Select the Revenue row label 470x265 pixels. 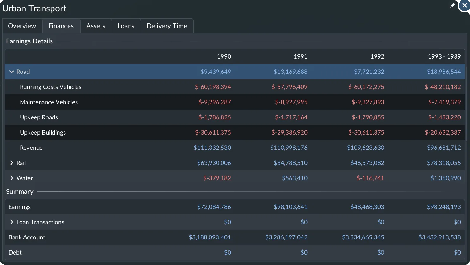pyautogui.click(x=31, y=148)
